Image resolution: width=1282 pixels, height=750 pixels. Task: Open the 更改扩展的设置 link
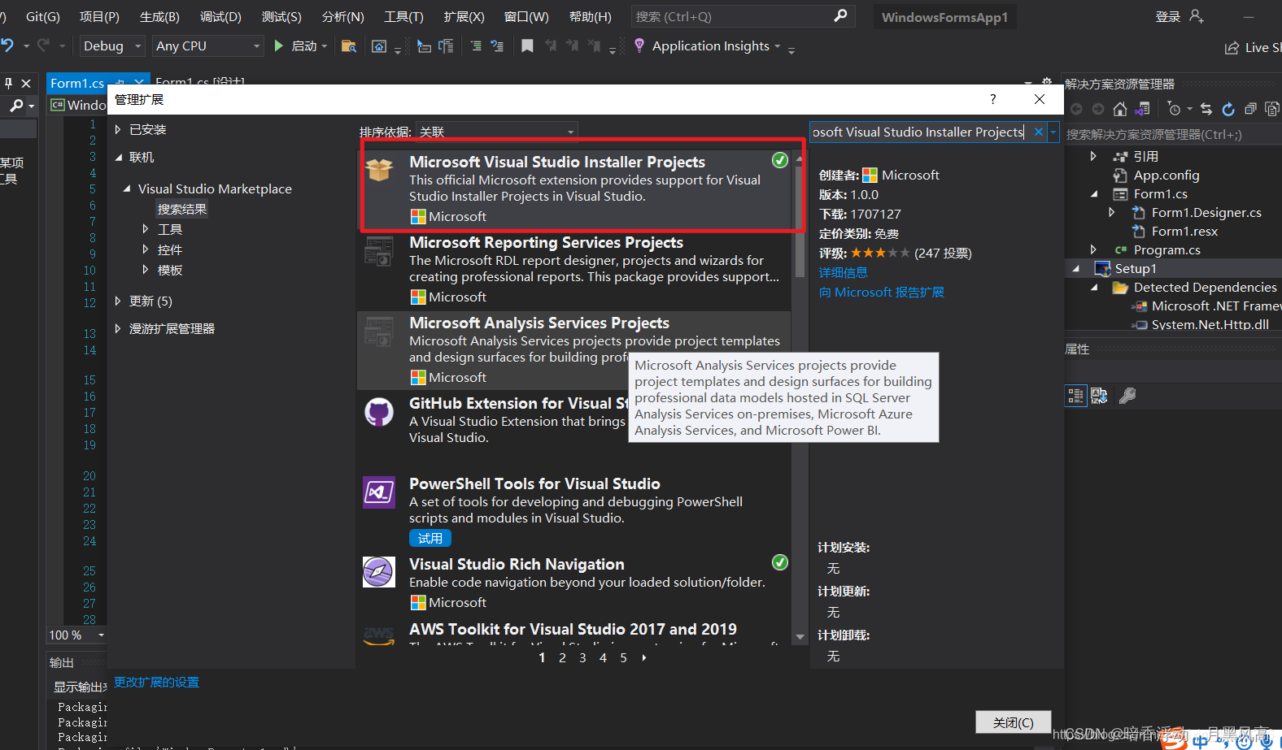156,682
